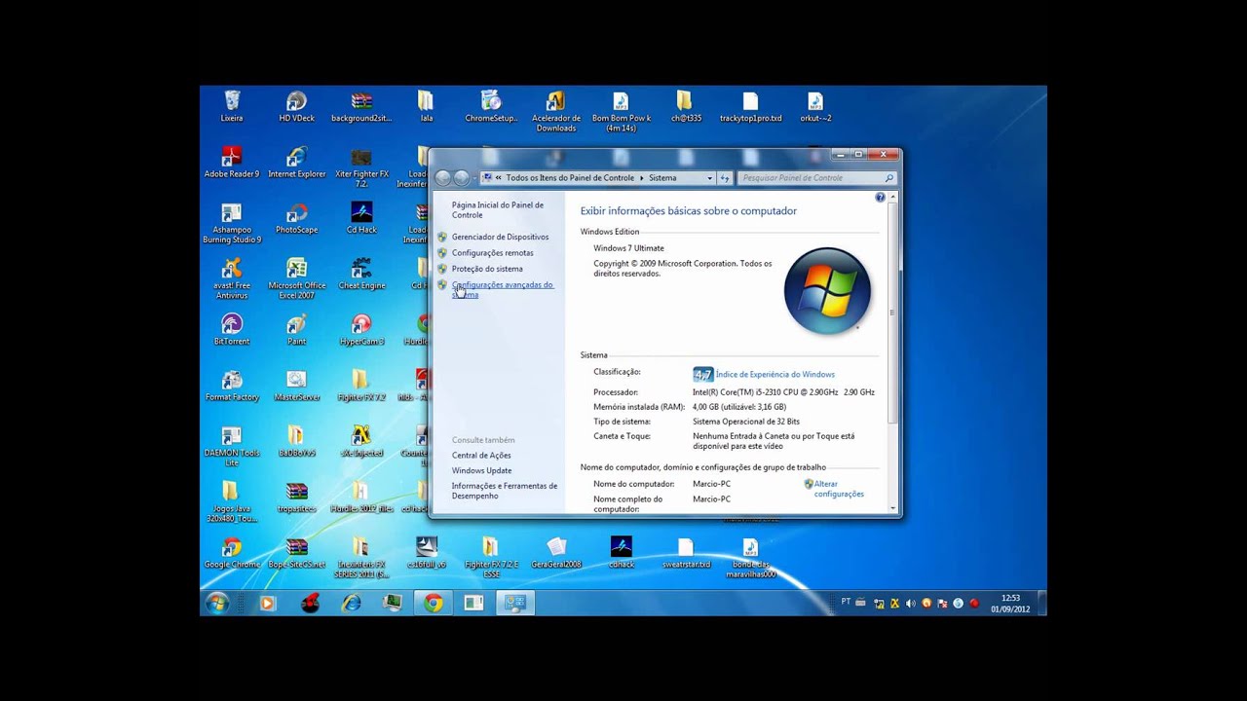Open the volume speaker tray icon
Image resolution: width=1247 pixels, height=701 pixels.
tap(910, 604)
